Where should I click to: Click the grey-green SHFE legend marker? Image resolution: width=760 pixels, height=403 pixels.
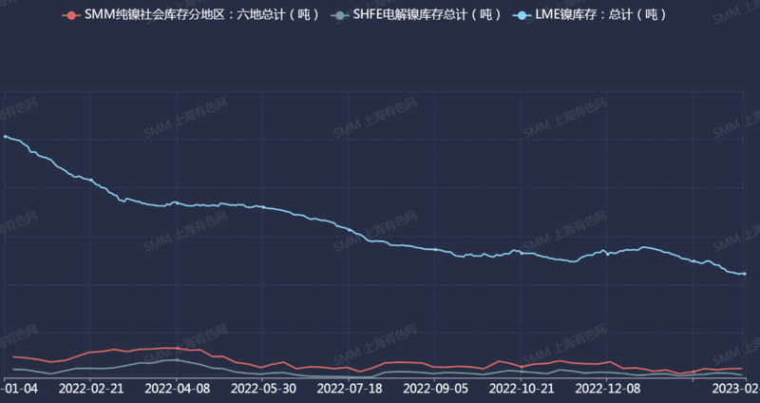coord(340,15)
